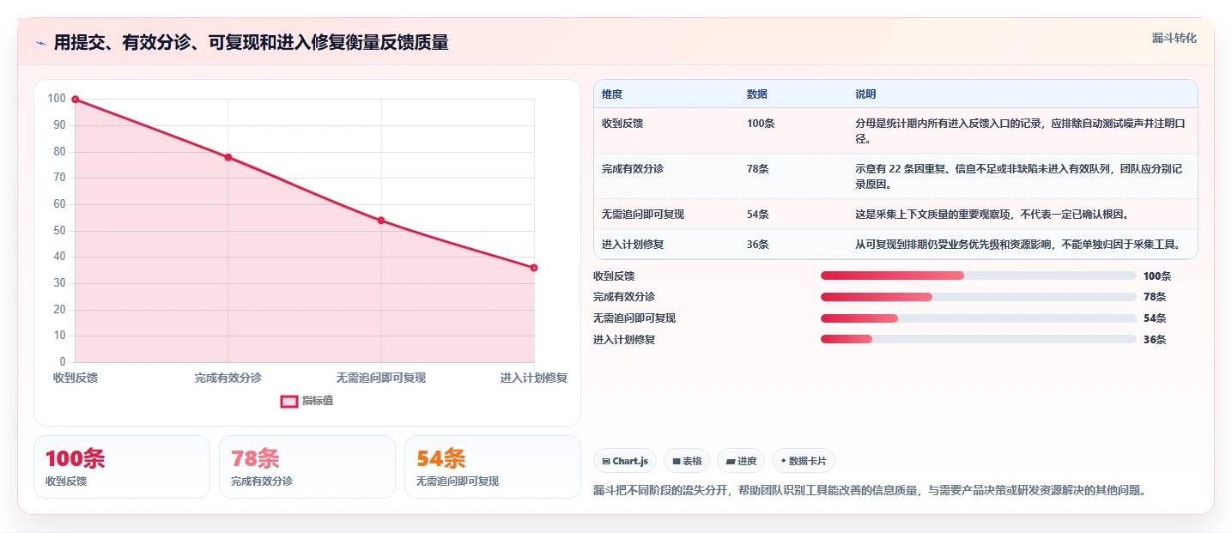This screenshot has height=533, width=1232.
Task: Click the 无需追问即可复现 progress bar
Action: click(979, 318)
